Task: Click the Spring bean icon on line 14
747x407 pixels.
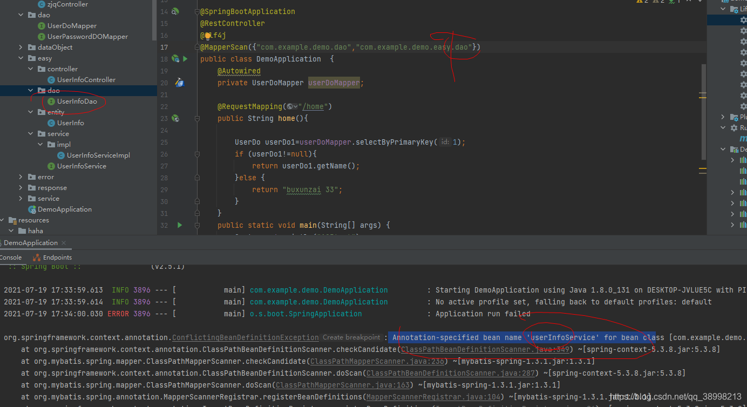Action: tap(175, 11)
